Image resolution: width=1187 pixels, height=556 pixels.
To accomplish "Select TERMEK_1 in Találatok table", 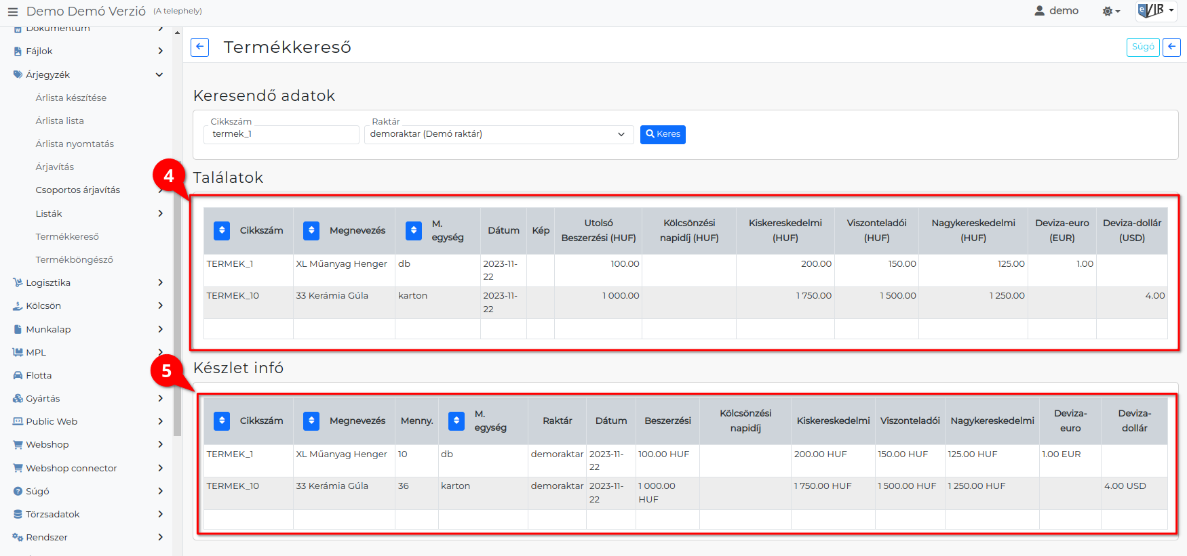I will point(230,264).
